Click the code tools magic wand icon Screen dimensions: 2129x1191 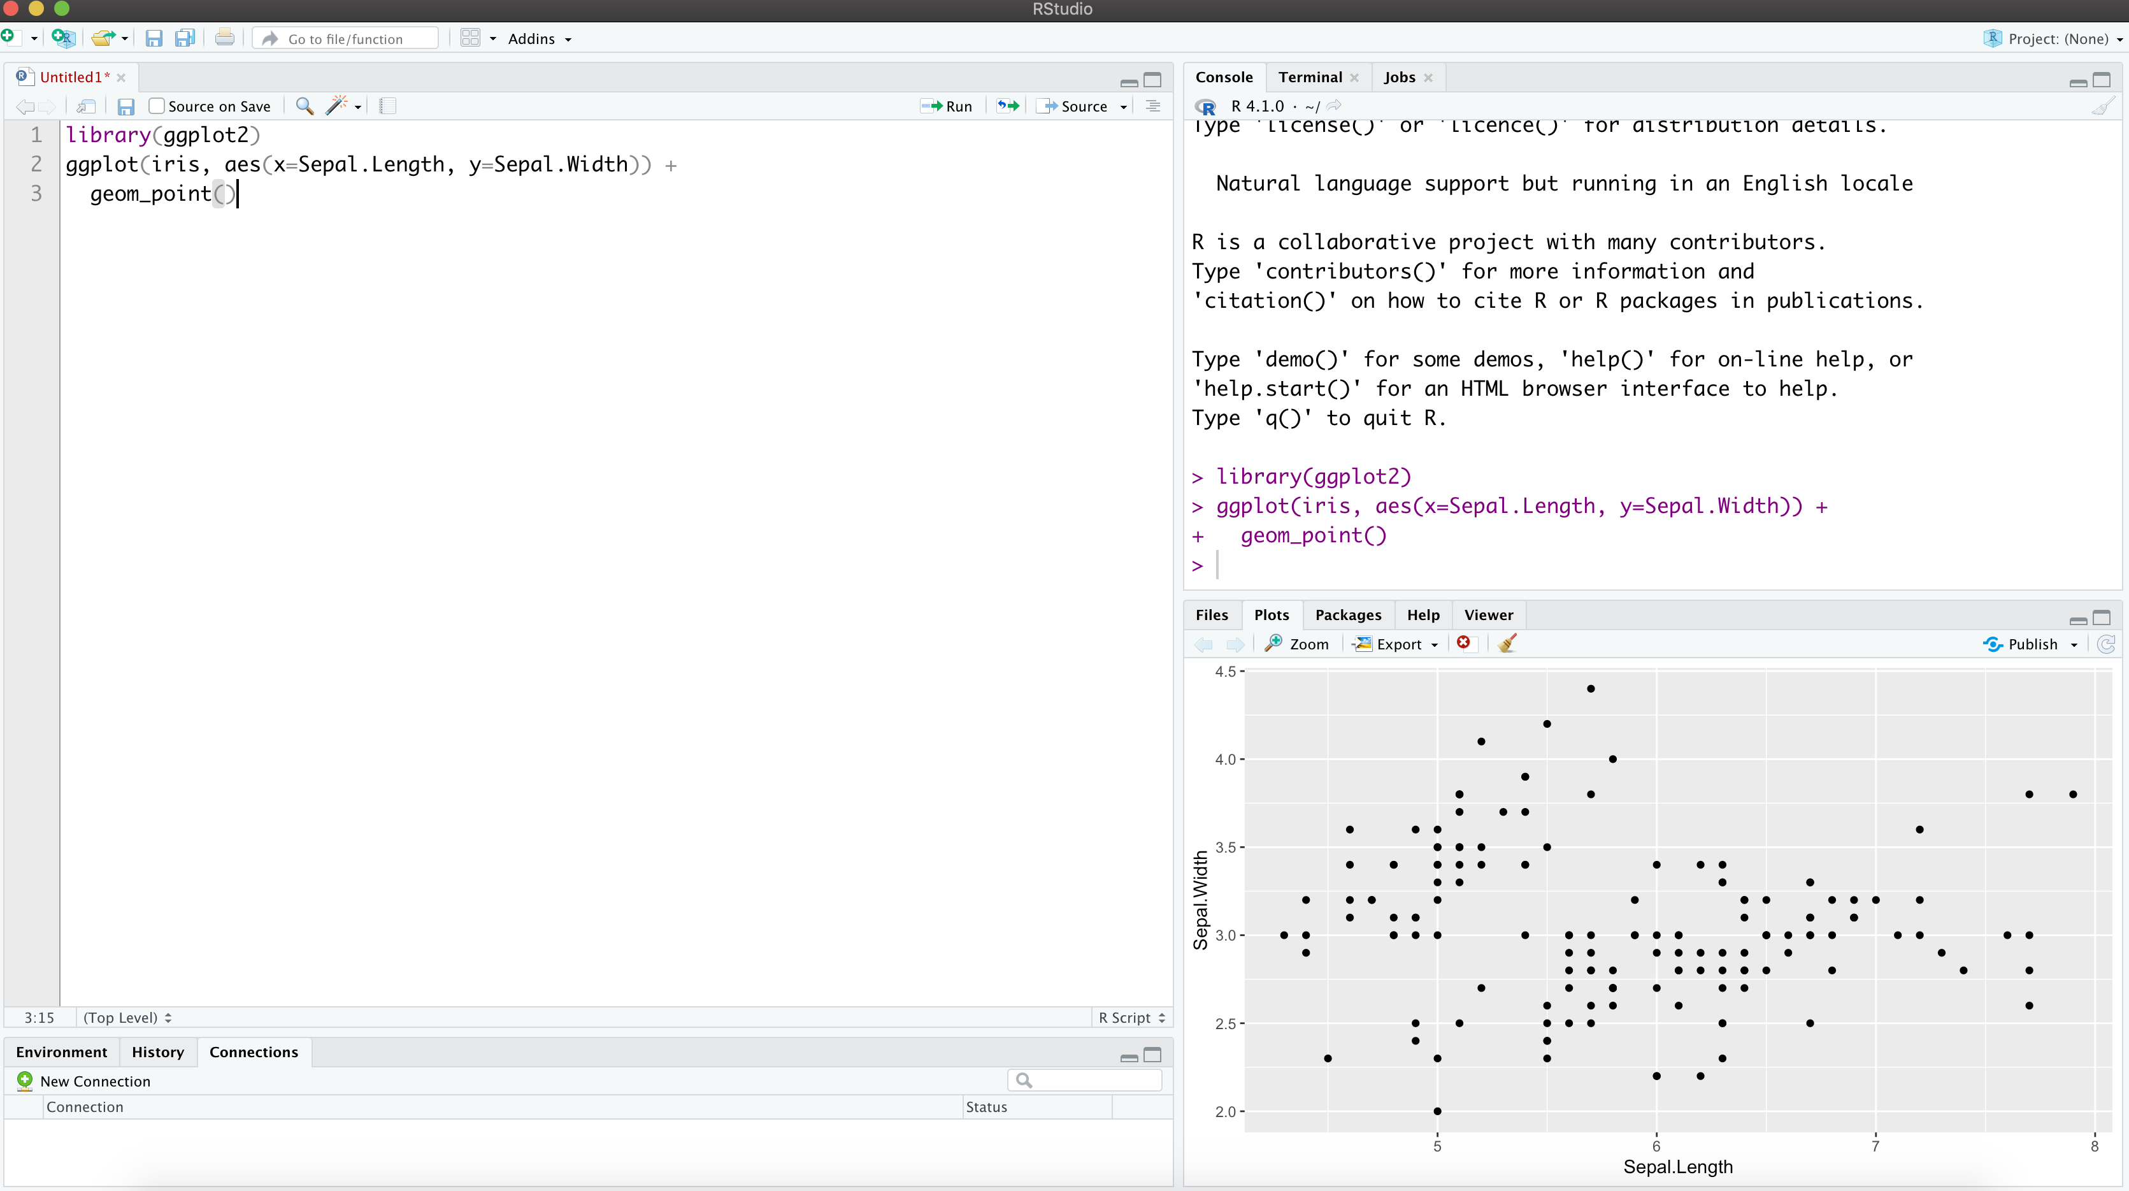(336, 106)
